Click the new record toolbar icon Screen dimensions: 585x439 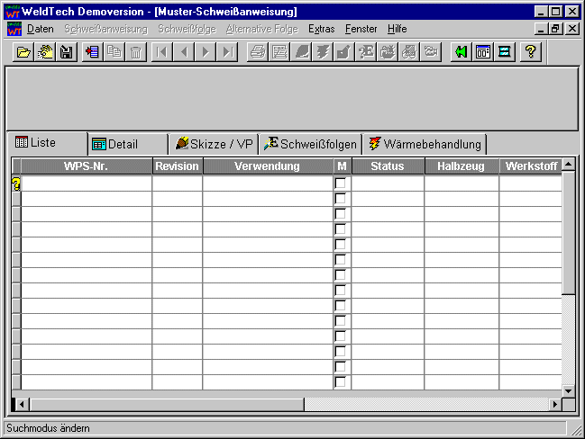coord(92,52)
